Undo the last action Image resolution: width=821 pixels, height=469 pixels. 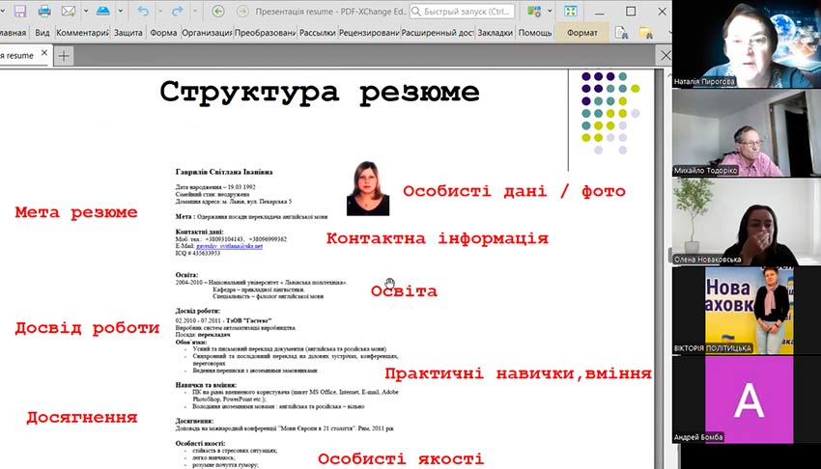143,12
